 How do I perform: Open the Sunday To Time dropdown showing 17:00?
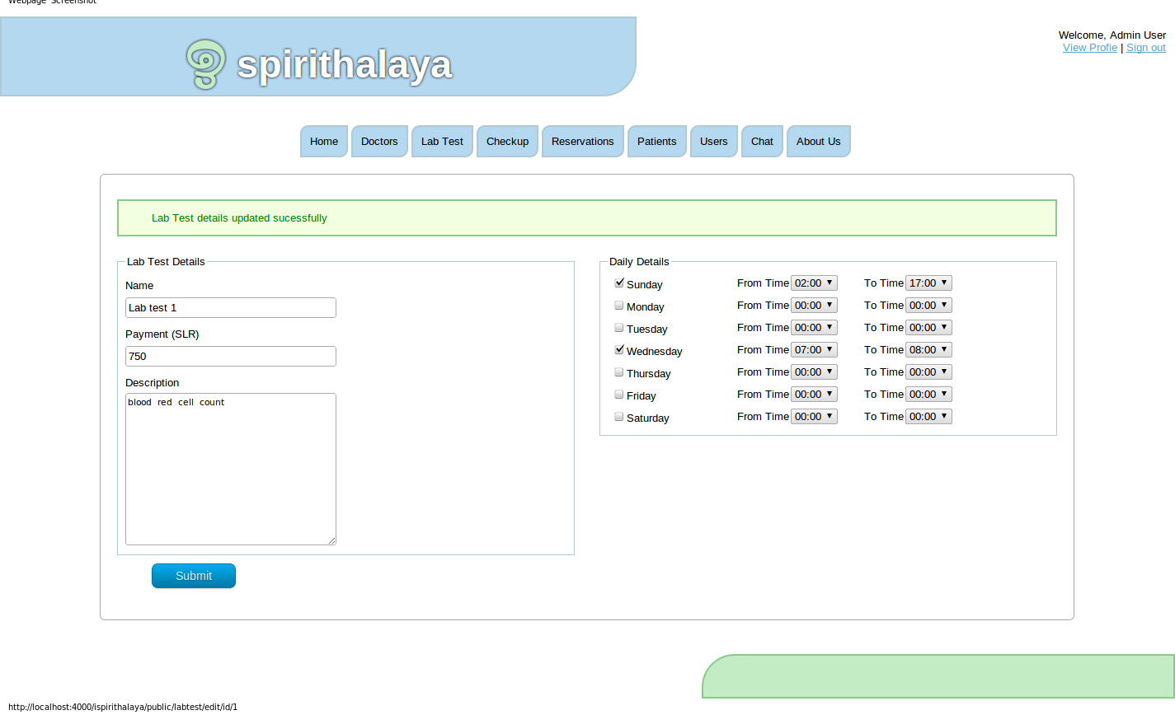(x=928, y=283)
